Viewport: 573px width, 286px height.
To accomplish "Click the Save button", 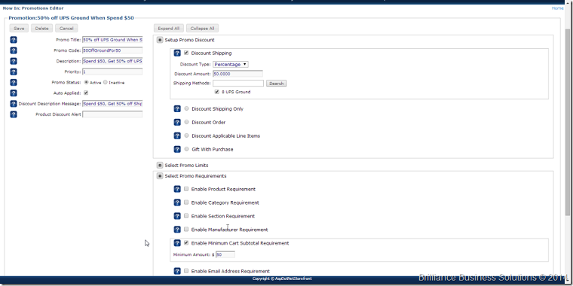I will pyautogui.click(x=19, y=29).
